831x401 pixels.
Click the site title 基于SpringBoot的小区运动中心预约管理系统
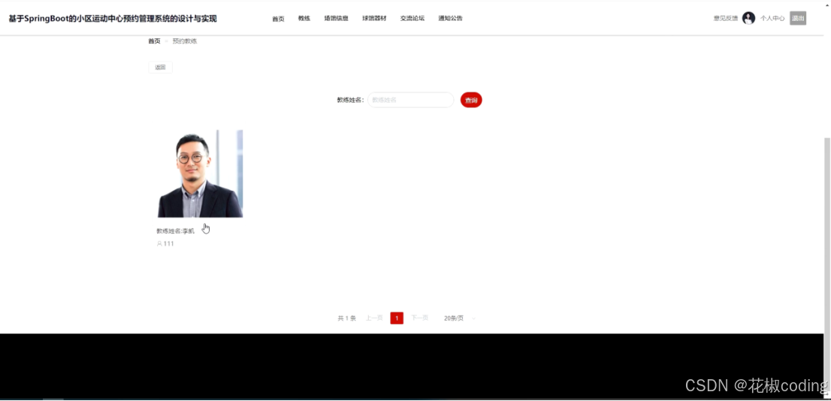[113, 19]
